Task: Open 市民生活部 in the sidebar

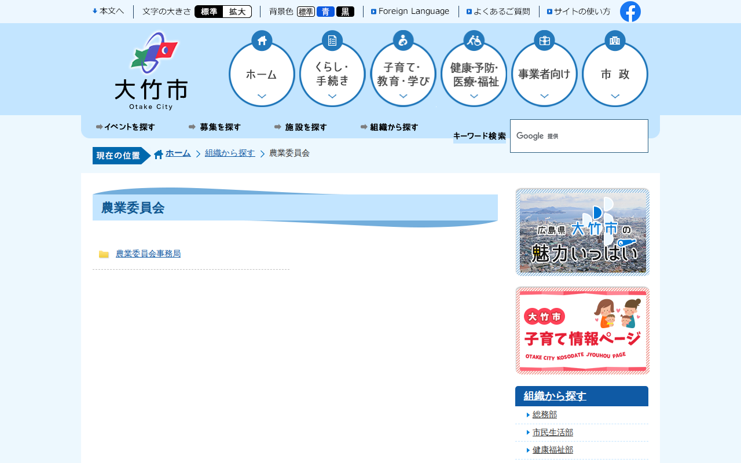Action: click(553, 432)
